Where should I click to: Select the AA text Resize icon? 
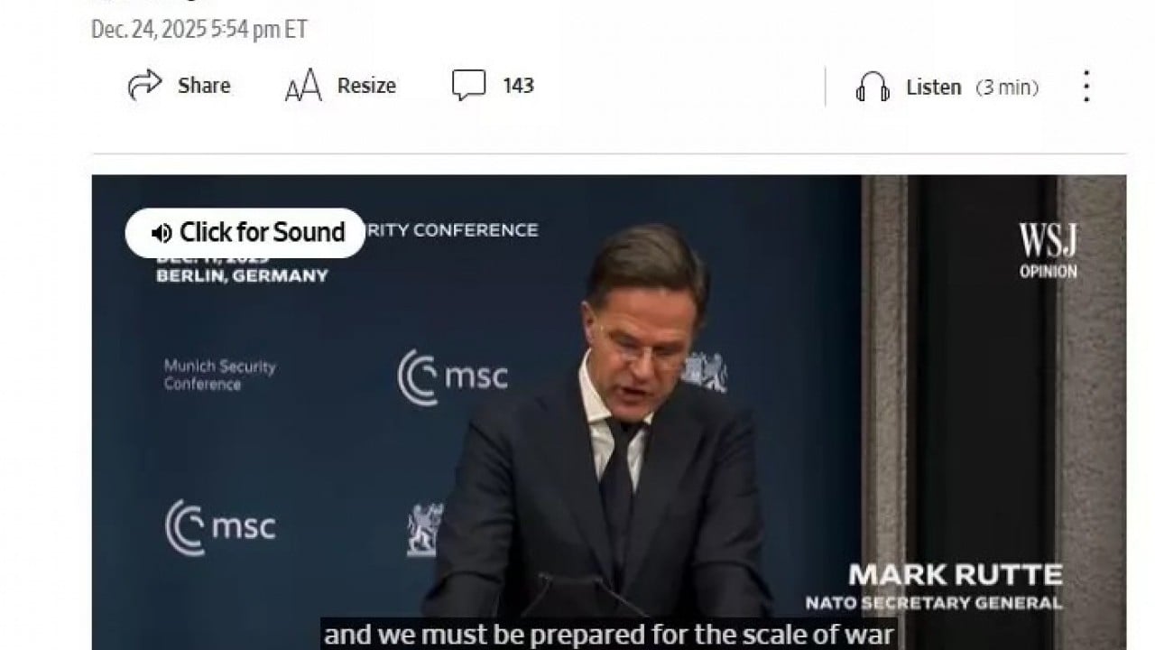[303, 87]
